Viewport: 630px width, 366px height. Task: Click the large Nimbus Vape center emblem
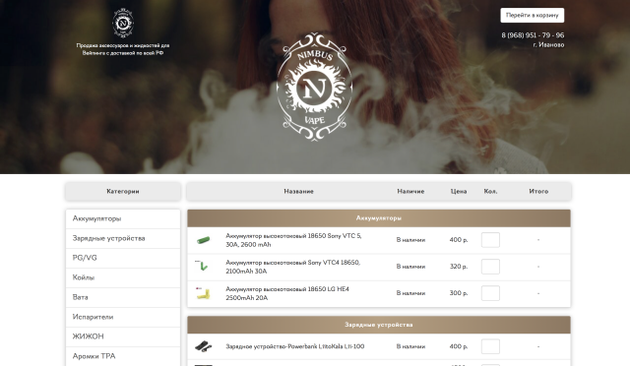click(x=315, y=87)
